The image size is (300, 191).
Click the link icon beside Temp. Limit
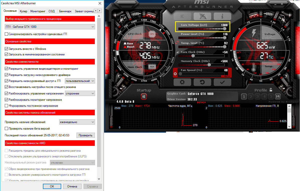coord(177,42)
